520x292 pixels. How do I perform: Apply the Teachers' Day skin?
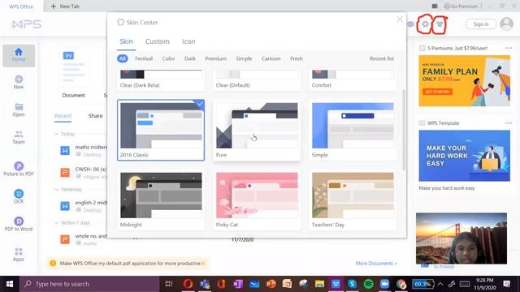353,200
